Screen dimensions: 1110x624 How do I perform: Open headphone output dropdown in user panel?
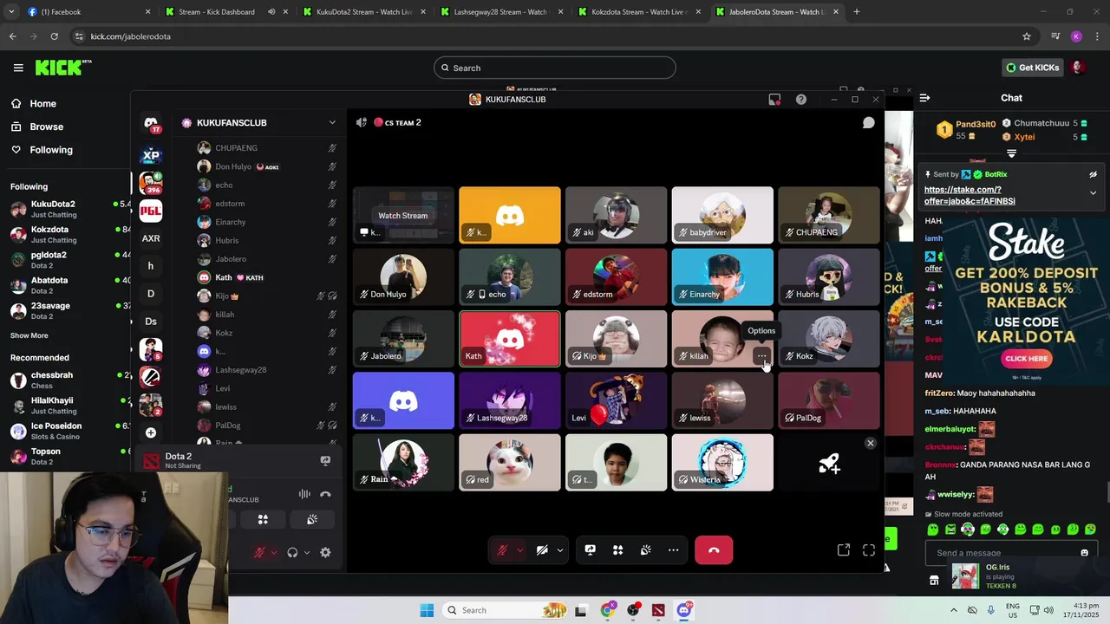(x=307, y=552)
